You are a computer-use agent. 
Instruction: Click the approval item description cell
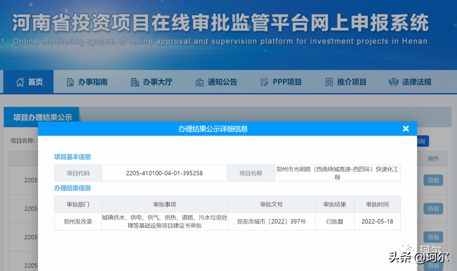(x=165, y=222)
